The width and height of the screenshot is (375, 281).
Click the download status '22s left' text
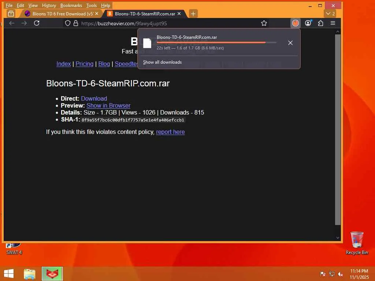(190, 48)
